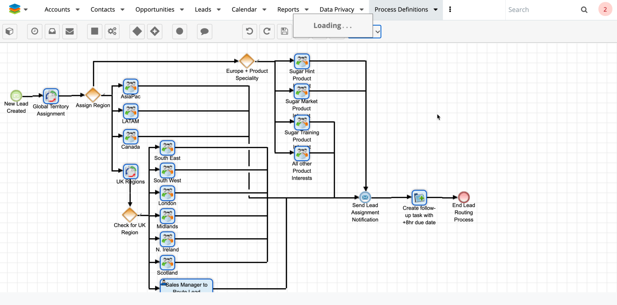This screenshot has width=617, height=305.
Task: Select the End Lead Routing Process event
Action: [x=464, y=197]
